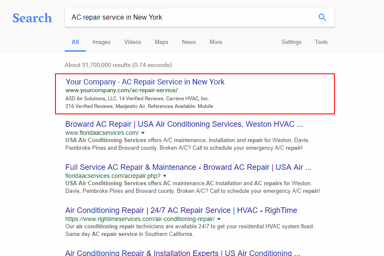This screenshot has height=256, width=384.
Task: Click the Search logo
Action: click(32, 18)
